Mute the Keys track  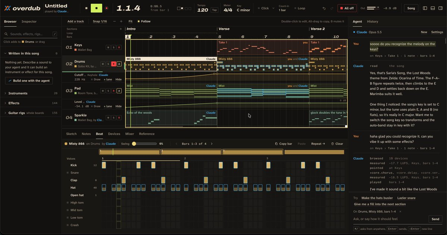click(x=108, y=48)
